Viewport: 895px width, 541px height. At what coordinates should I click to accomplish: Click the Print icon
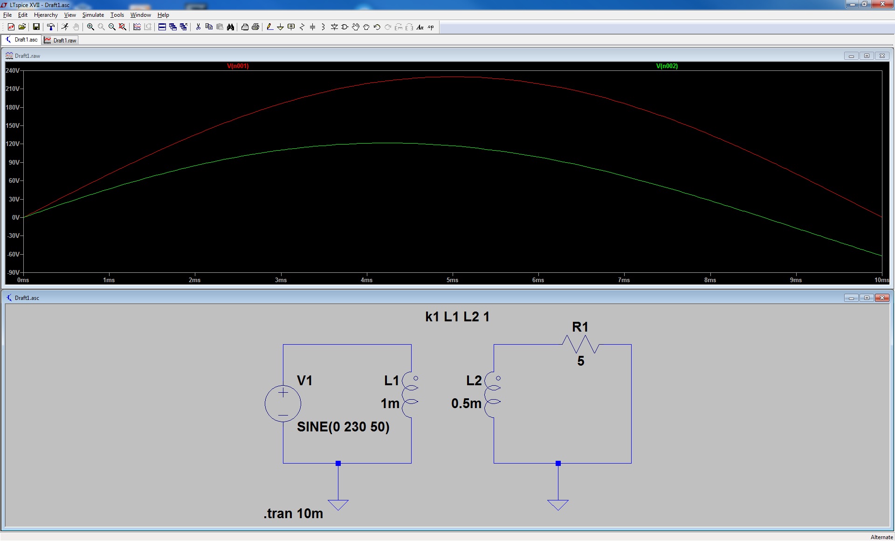click(255, 27)
